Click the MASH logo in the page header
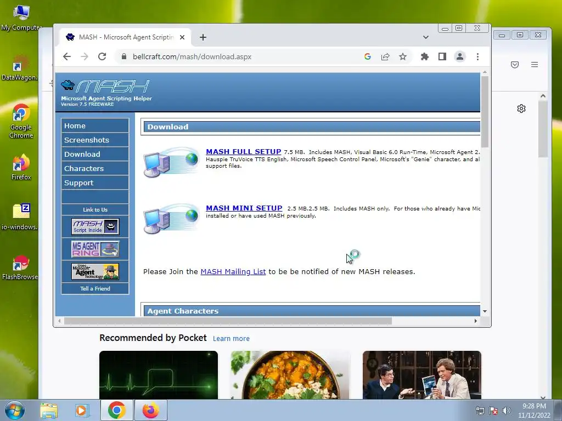This screenshot has height=421, width=562. [x=105, y=86]
